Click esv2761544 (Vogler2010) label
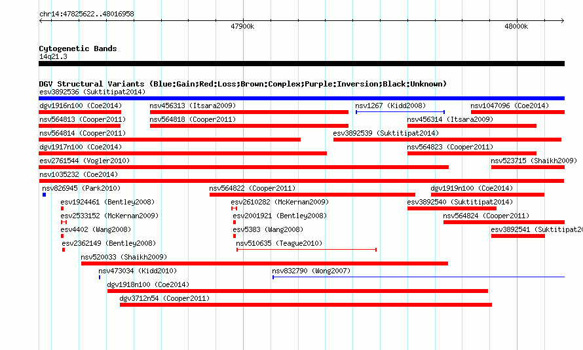The width and height of the screenshot is (583, 350). pyautogui.click(x=85, y=161)
